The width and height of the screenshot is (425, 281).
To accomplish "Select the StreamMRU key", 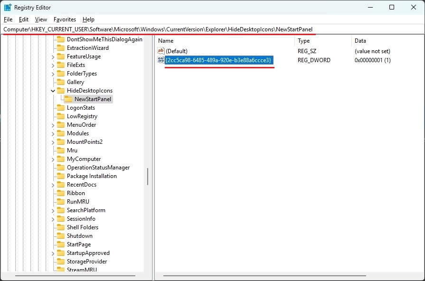I will coord(82,269).
